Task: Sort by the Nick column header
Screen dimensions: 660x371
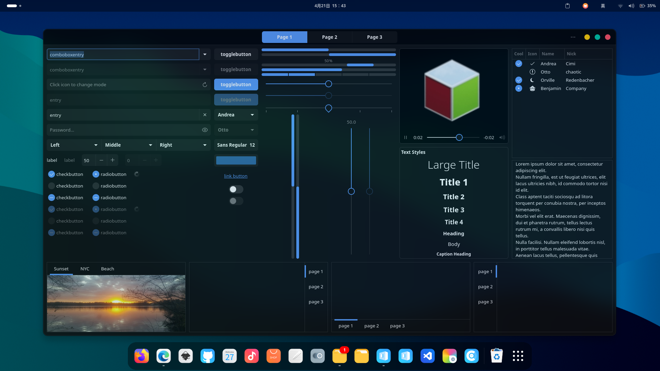Action: click(588, 54)
